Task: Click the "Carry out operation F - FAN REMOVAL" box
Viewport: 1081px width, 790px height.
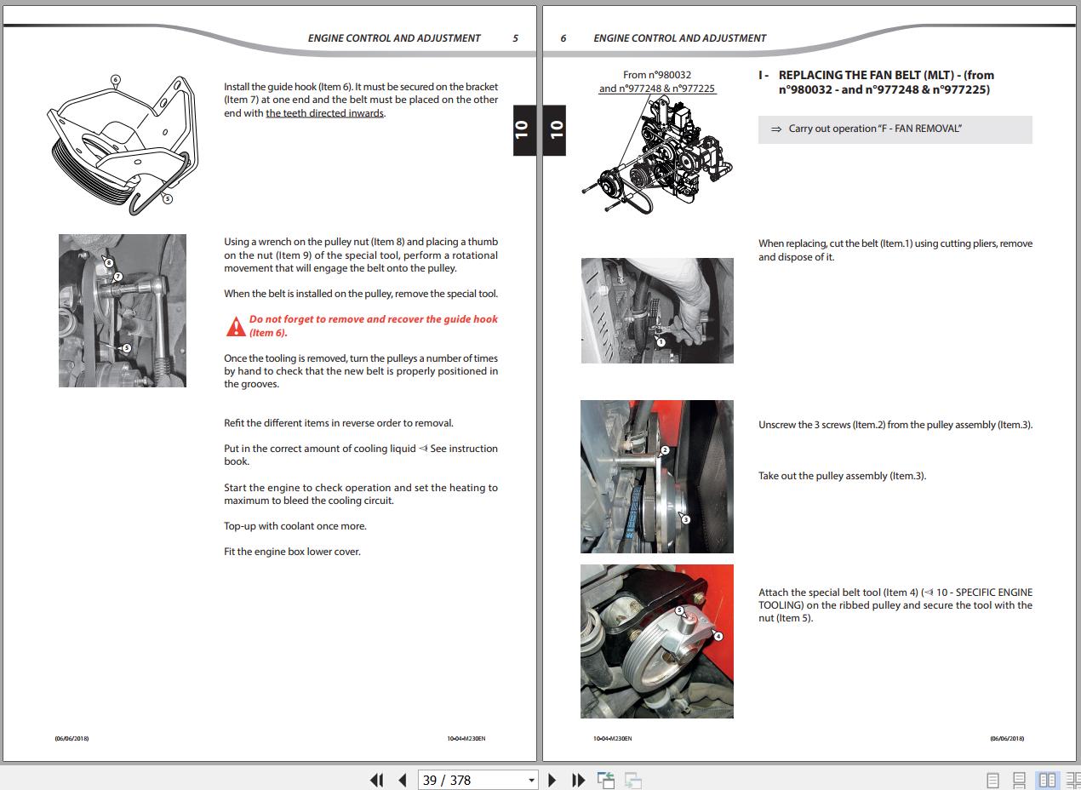Action: 895,129
